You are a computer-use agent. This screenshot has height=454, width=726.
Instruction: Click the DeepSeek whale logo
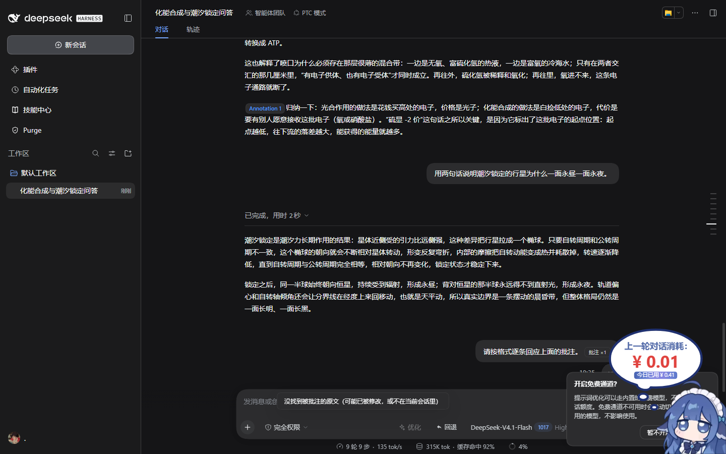14,18
